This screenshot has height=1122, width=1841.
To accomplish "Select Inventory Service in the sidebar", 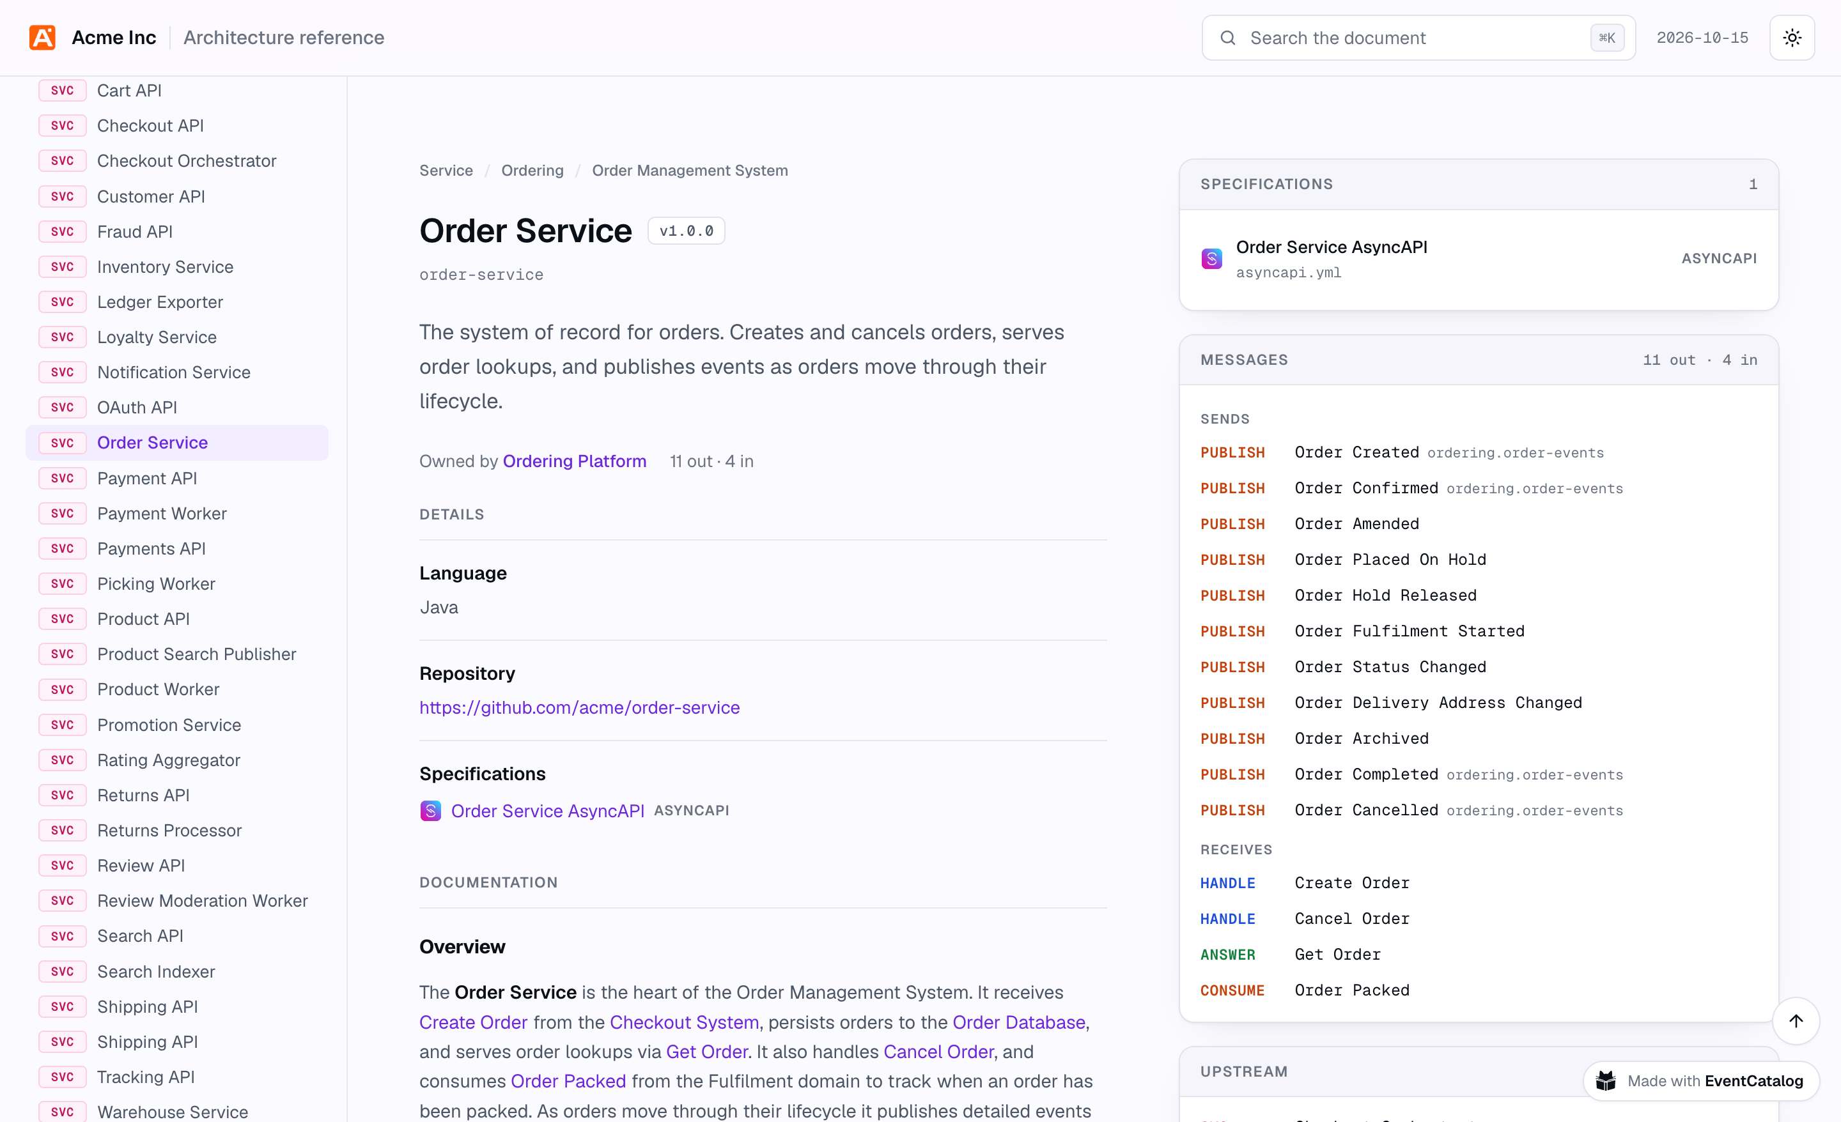I will [176, 266].
